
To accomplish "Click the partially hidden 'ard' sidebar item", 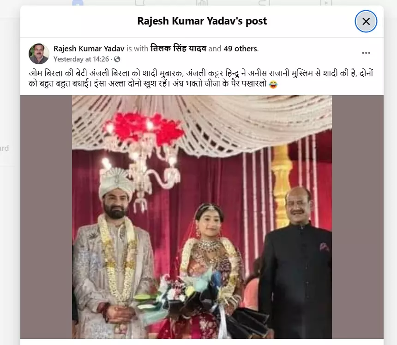I will [x=5, y=148].
